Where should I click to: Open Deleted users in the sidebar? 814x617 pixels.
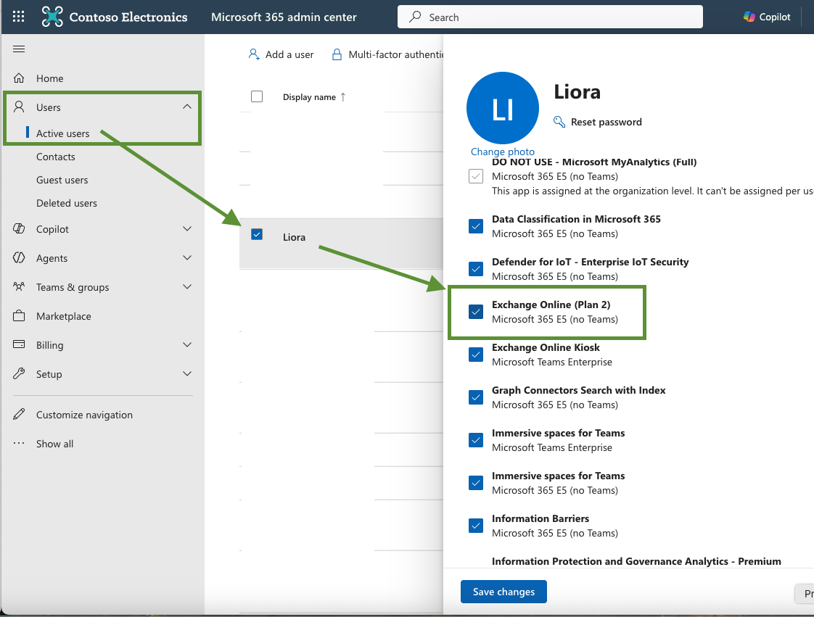coord(67,204)
